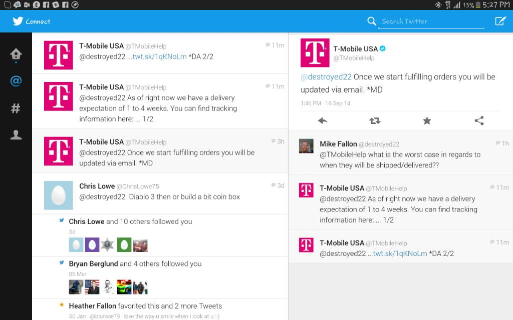Open twt.sk/1qKNoLm link in left list
Image resolution: width=513 pixels, height=320 pixels.
(x=159, y=56)
